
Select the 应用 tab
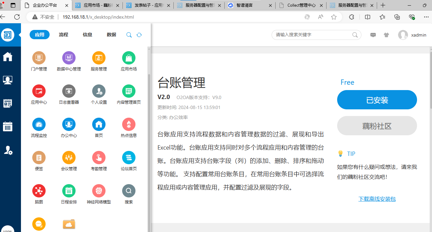40,35
